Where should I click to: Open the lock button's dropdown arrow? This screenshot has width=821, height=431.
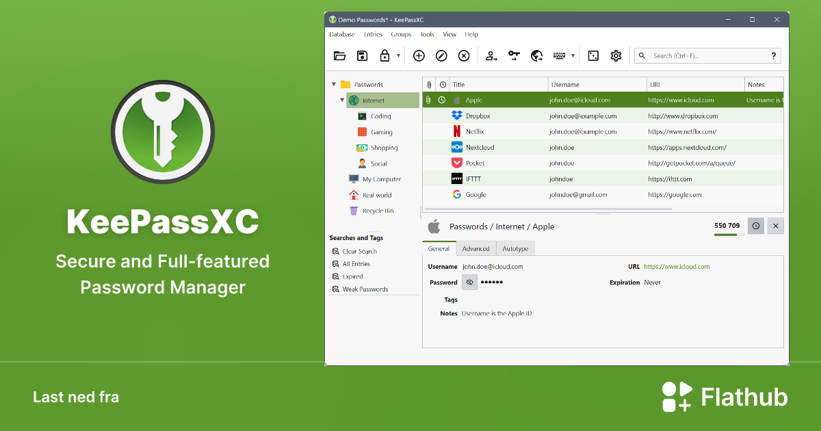coord(399,55)
